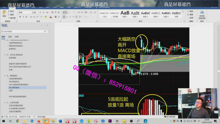220x124 pixels.
Task: Click the Paste clipboard icon
Action: pos(4,14)
